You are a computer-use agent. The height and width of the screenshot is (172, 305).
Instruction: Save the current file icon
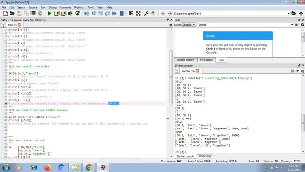19,13
